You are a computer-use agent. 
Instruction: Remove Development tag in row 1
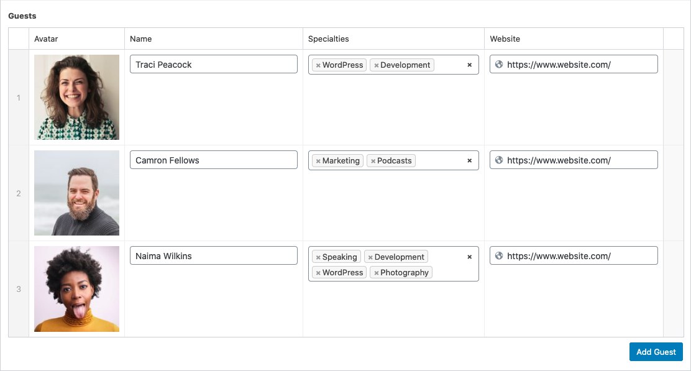tap(376, 65)
